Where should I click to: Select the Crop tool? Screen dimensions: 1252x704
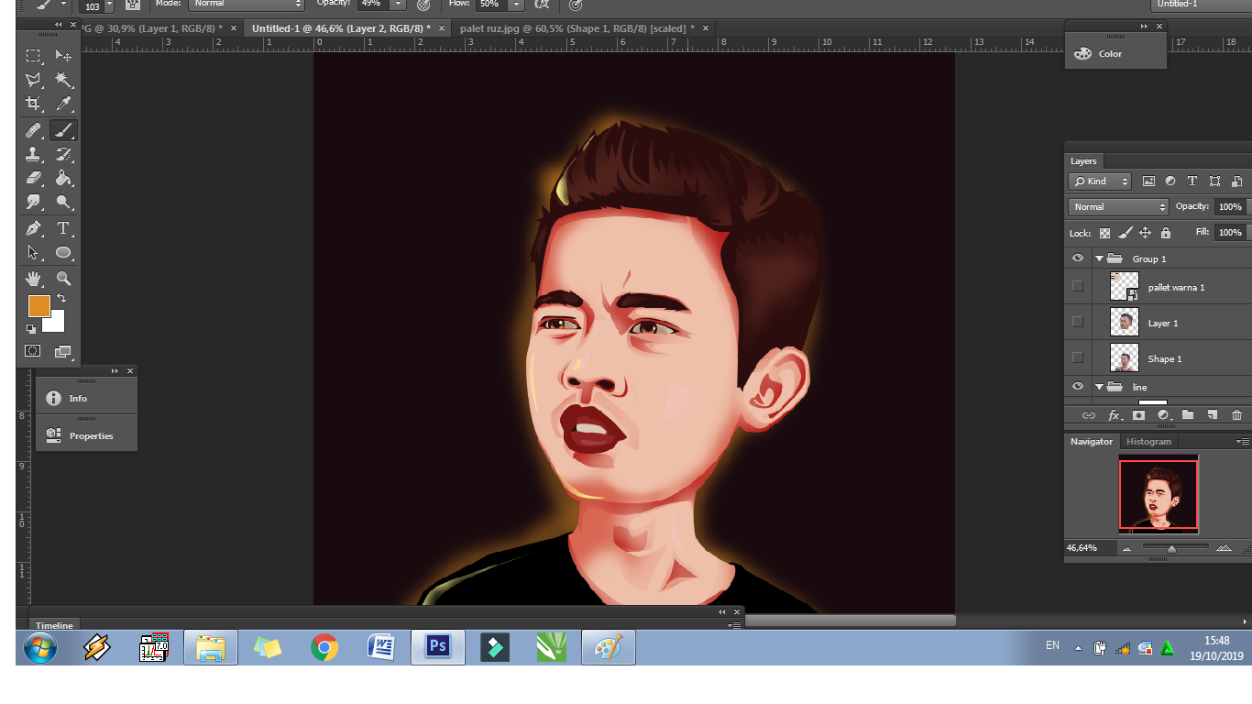click(33, 104)
